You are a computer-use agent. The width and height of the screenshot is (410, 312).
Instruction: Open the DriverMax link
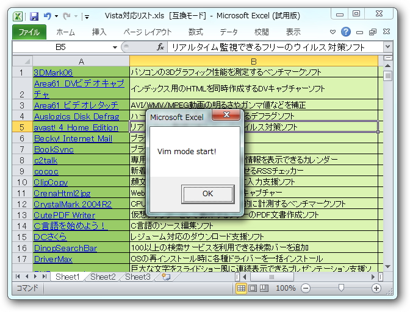(53, 259)
